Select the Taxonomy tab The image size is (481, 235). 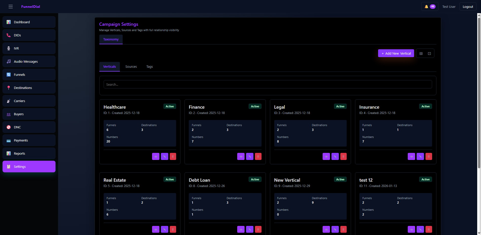(x=111, y=39)
